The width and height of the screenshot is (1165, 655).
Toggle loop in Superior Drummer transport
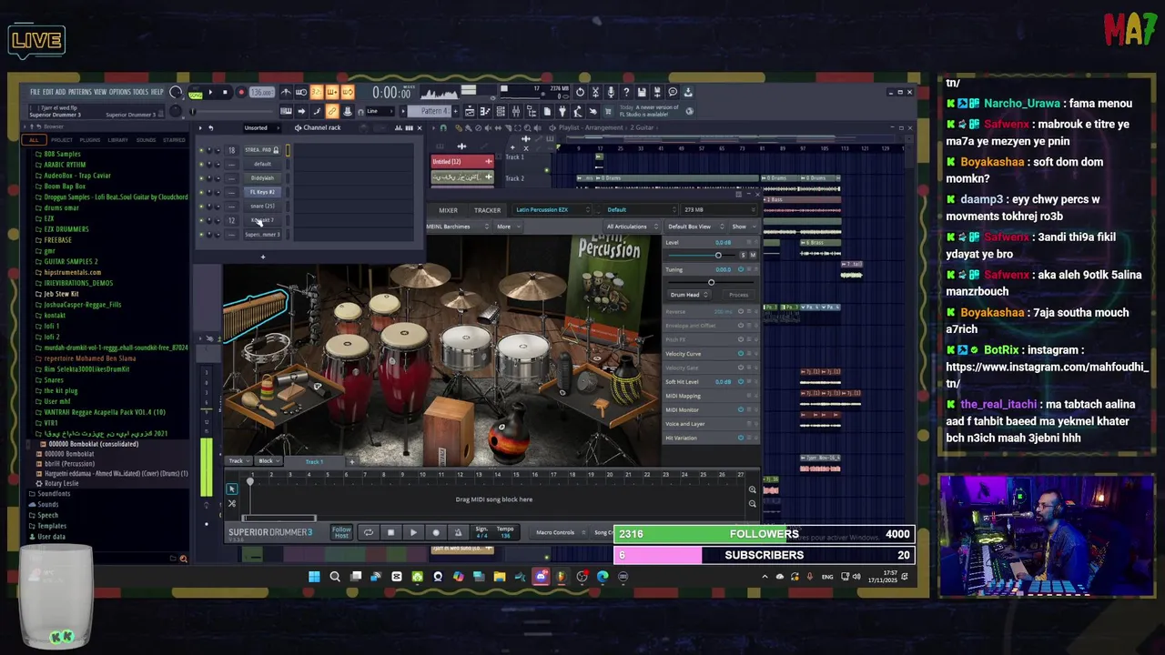[368, 532]
